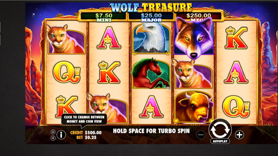Viewport: 278px width, 156px height.
Task: Click the golden buffalo symbol
Action: 194,107
